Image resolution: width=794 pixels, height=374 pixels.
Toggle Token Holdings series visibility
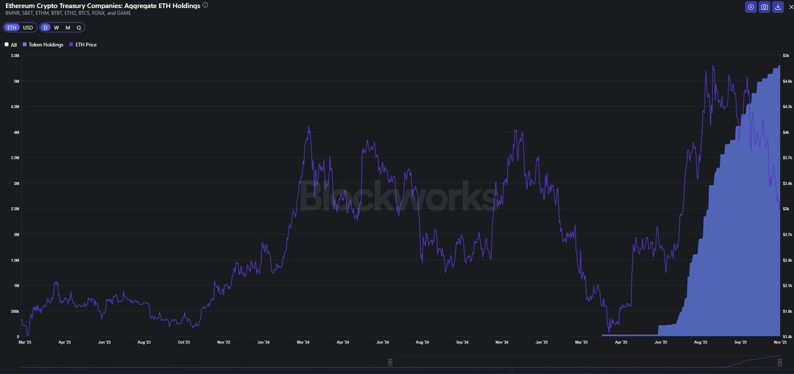43,44
